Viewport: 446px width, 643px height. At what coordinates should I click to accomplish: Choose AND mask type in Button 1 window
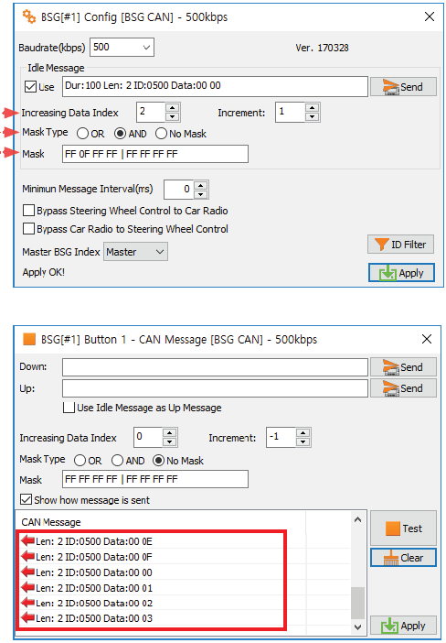pos(117,461)
